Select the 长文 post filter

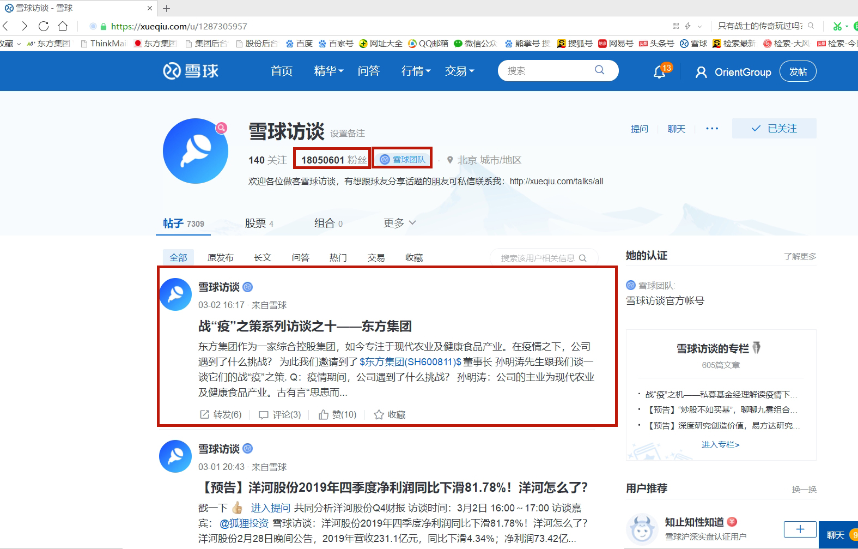pos(263,257)
